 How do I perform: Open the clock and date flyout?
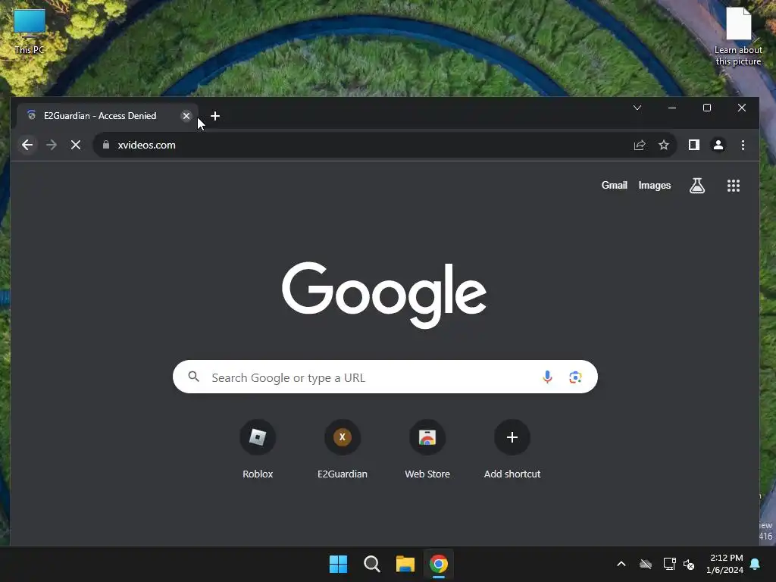726,564
